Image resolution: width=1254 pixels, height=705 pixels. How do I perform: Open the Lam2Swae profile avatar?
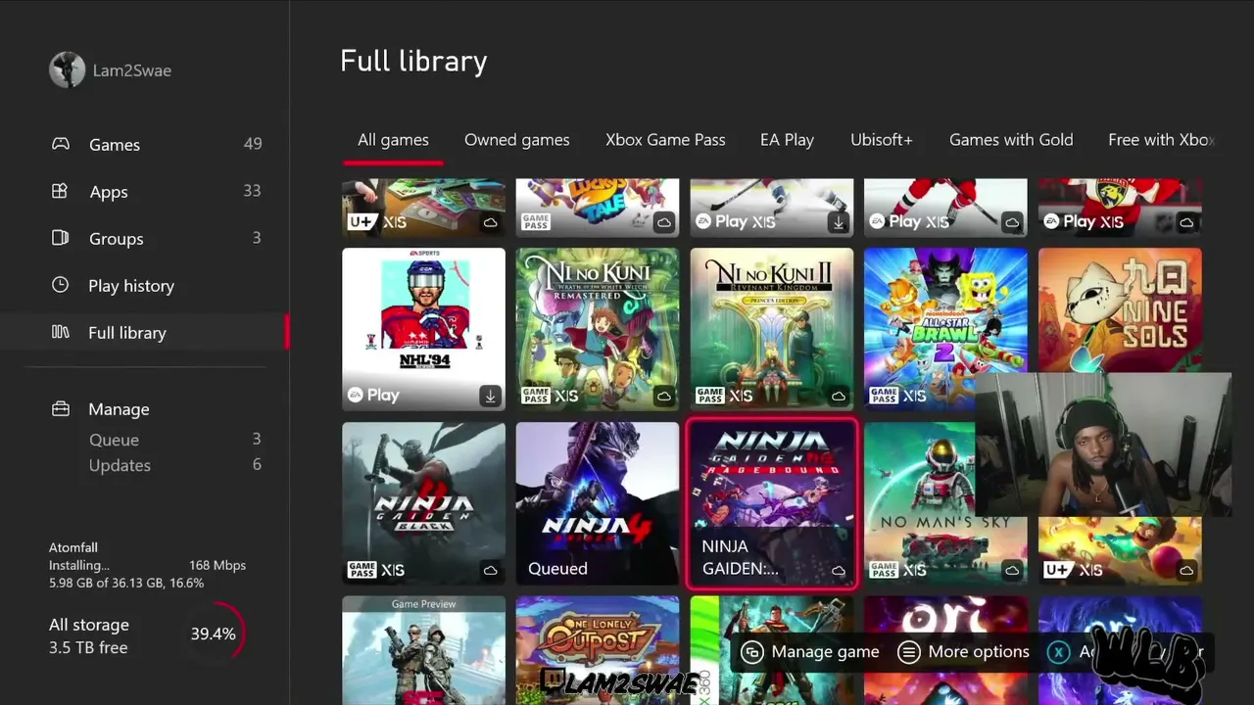click(x=68, y=70)
